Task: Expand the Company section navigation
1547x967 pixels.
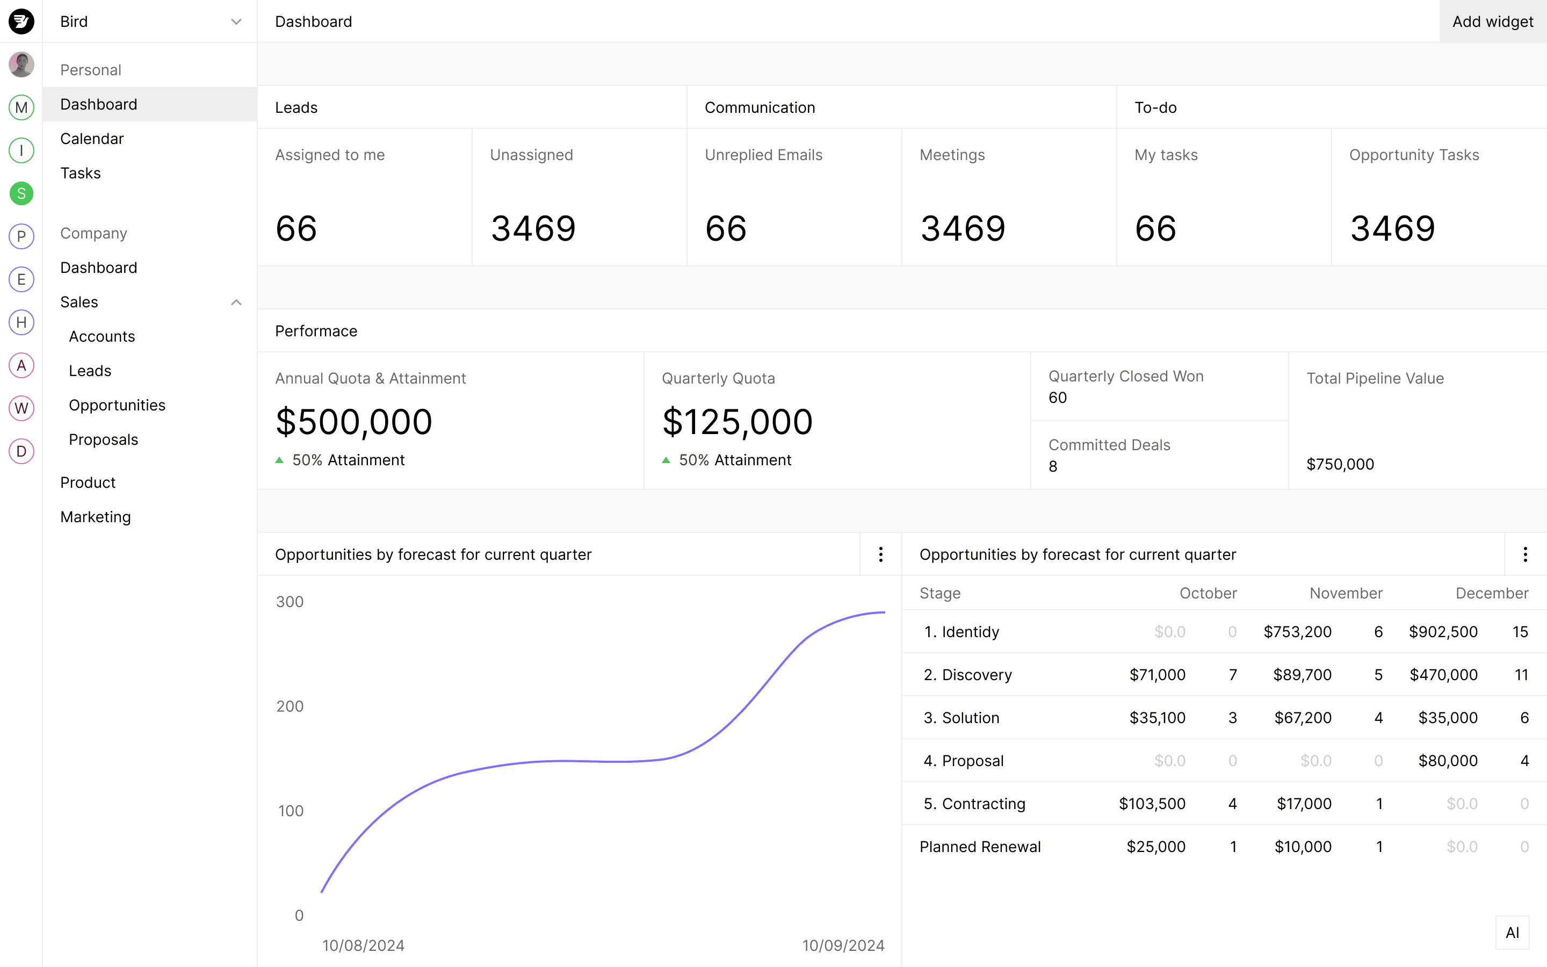Action: 92,233
